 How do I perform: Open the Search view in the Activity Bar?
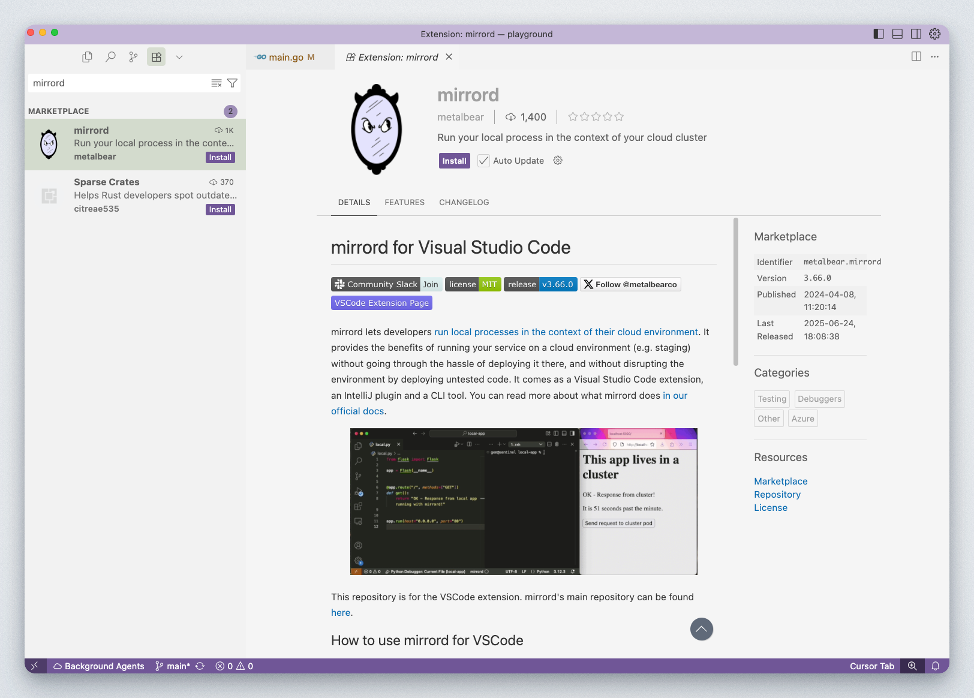[x=110, y=57]
